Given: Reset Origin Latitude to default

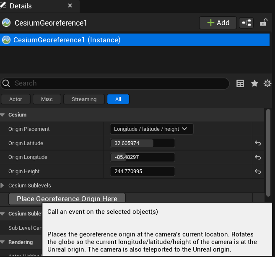Looking at the screenshot, I should click(258, 143).
